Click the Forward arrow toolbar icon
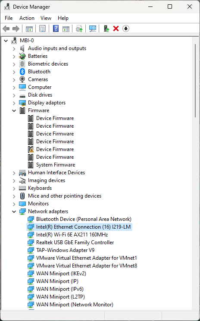 point(16,28)
